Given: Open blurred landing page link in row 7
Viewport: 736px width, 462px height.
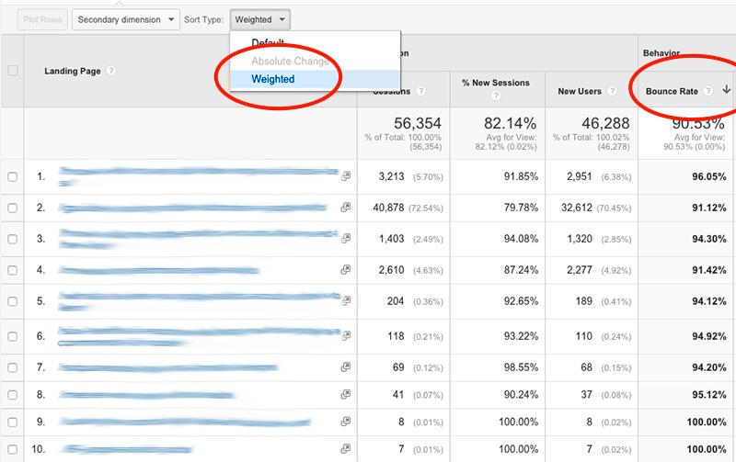Looking at the screenshot, I should [x=168, y=367].
